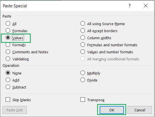Close the Paste Special dialog

[146, 6]
